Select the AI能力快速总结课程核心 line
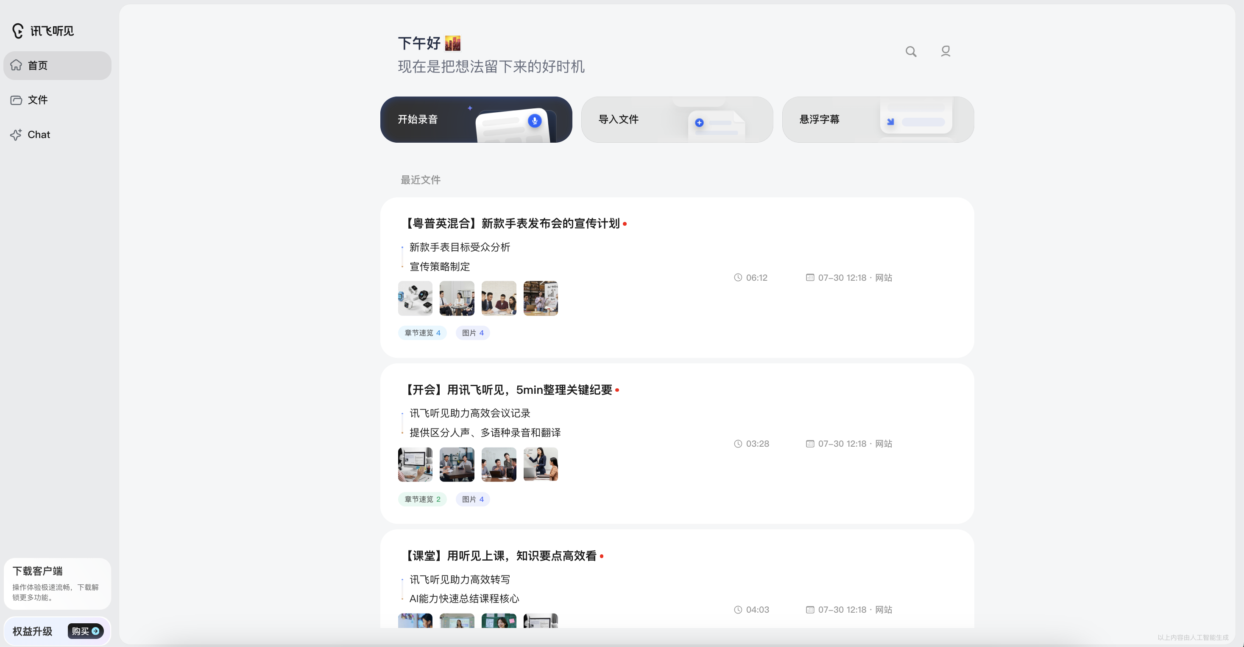The width and height of the screenshot is (1244, 647). 464,599
